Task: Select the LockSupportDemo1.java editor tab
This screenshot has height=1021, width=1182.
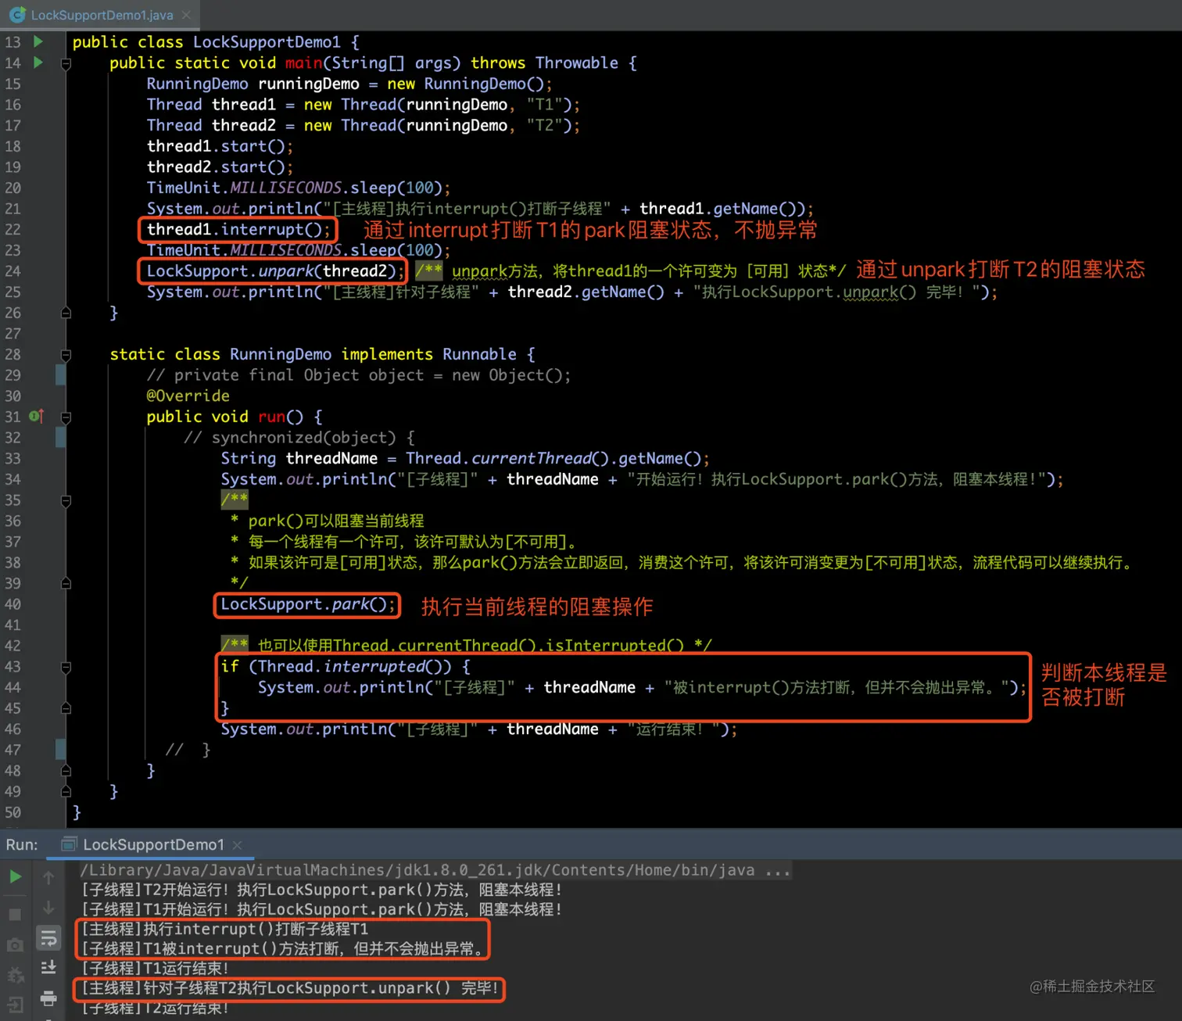Action: coord(100,15)
